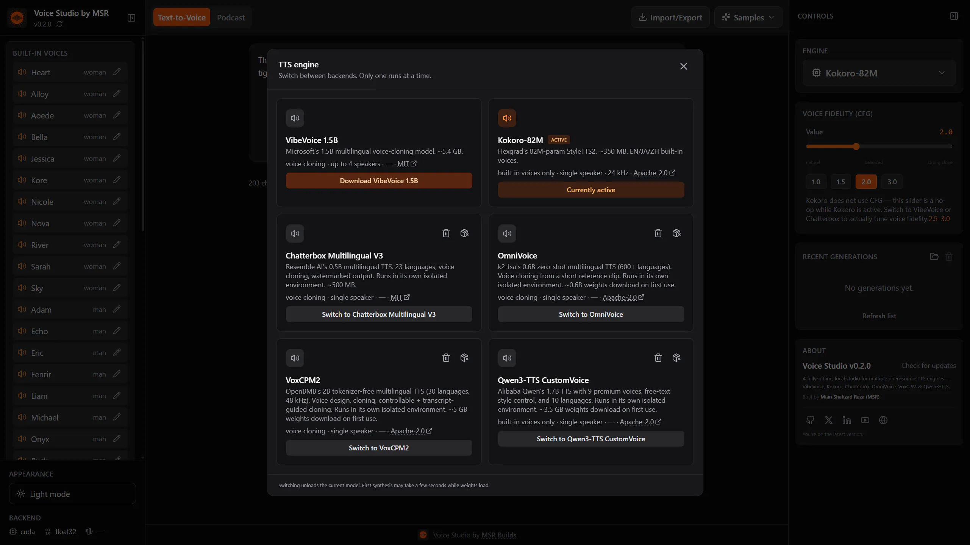Collapse the left sidebar panel icon

tap(131, 18)
